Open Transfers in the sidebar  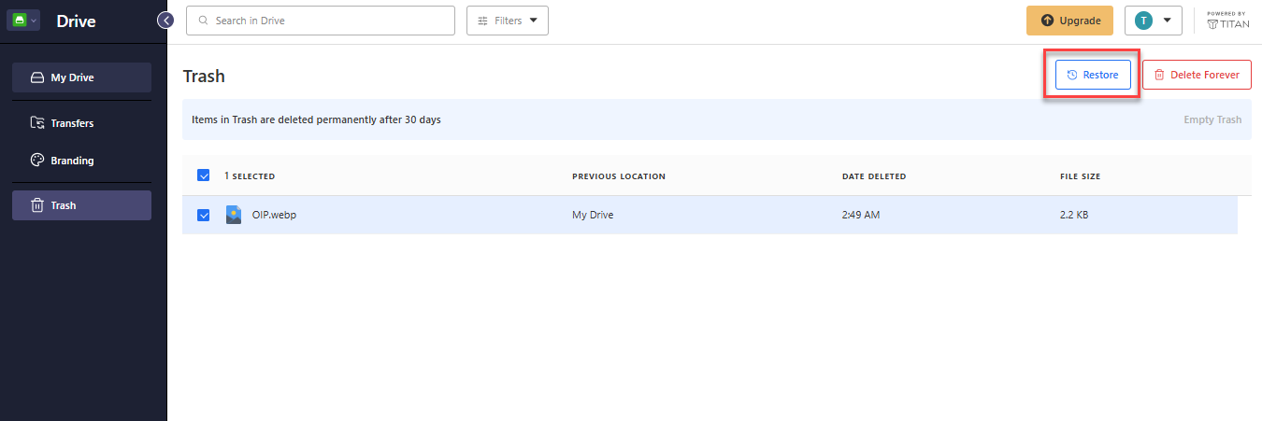coord(81,123)
